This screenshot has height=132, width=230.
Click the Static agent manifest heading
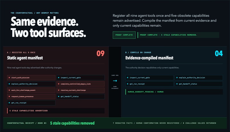click(25, 58)
